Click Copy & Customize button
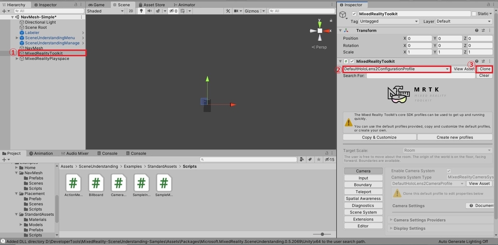The width and height of the screenshot is (498, 245). (x=379, y=137)
